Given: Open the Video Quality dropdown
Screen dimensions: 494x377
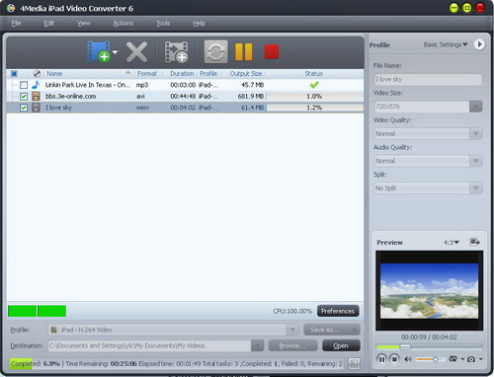Looking at the screenshot, I should click(476, 133).
